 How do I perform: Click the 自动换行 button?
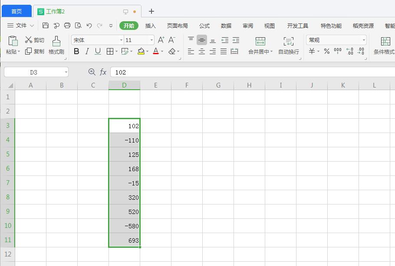tap(288, 45)
